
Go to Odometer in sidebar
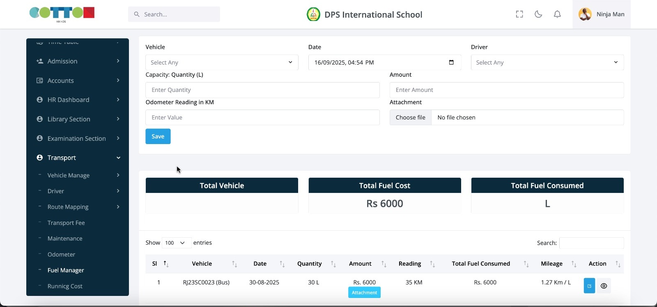click(x=61, y=254)
